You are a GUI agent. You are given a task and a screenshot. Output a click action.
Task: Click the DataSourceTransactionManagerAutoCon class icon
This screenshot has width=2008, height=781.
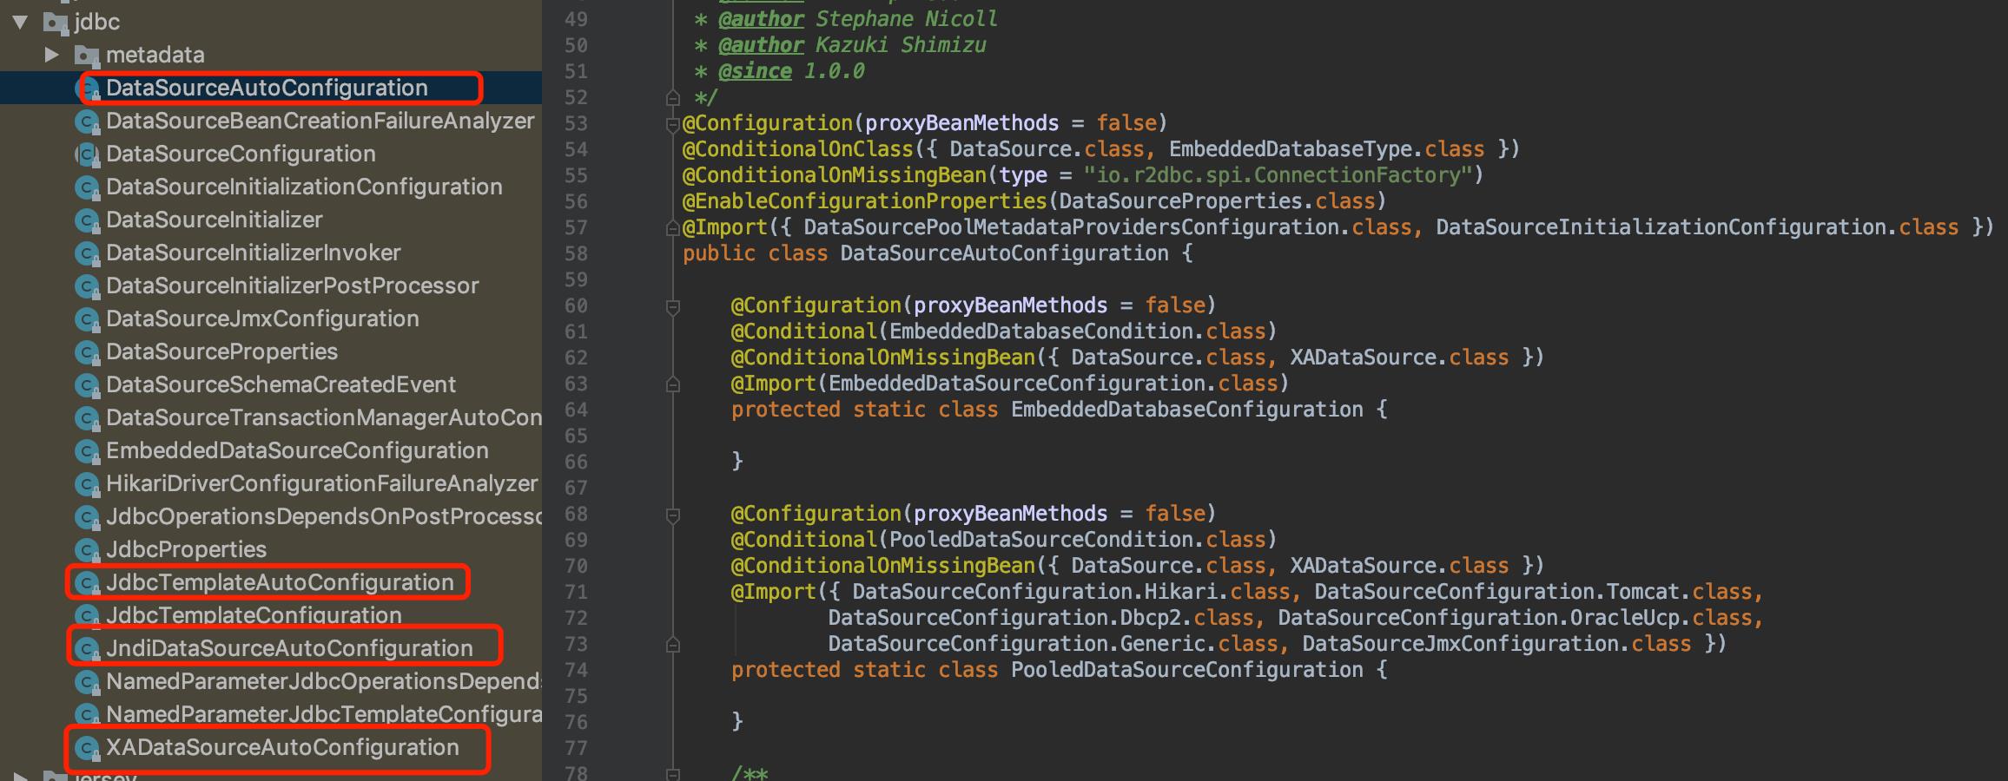click(x=87, y=418)
